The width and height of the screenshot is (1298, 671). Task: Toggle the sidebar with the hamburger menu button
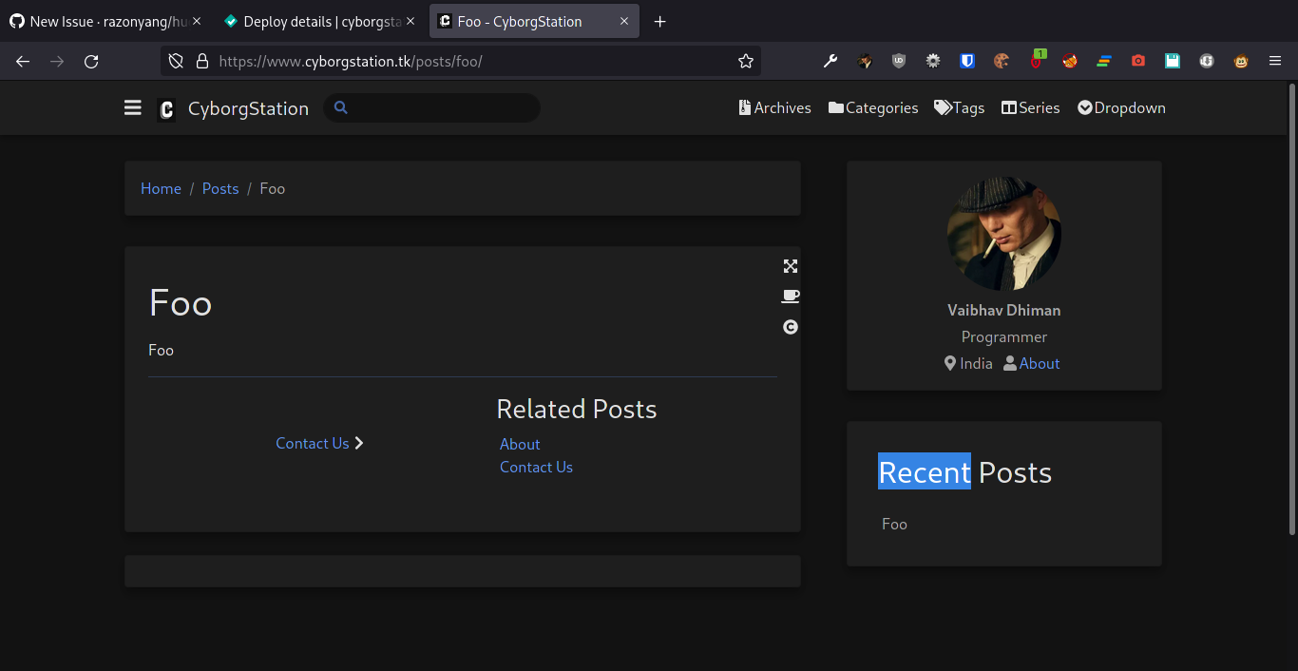pos(132,107)
